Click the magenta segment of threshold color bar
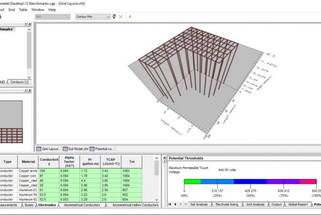Screen dimensions: 321x215 [308, 182]
